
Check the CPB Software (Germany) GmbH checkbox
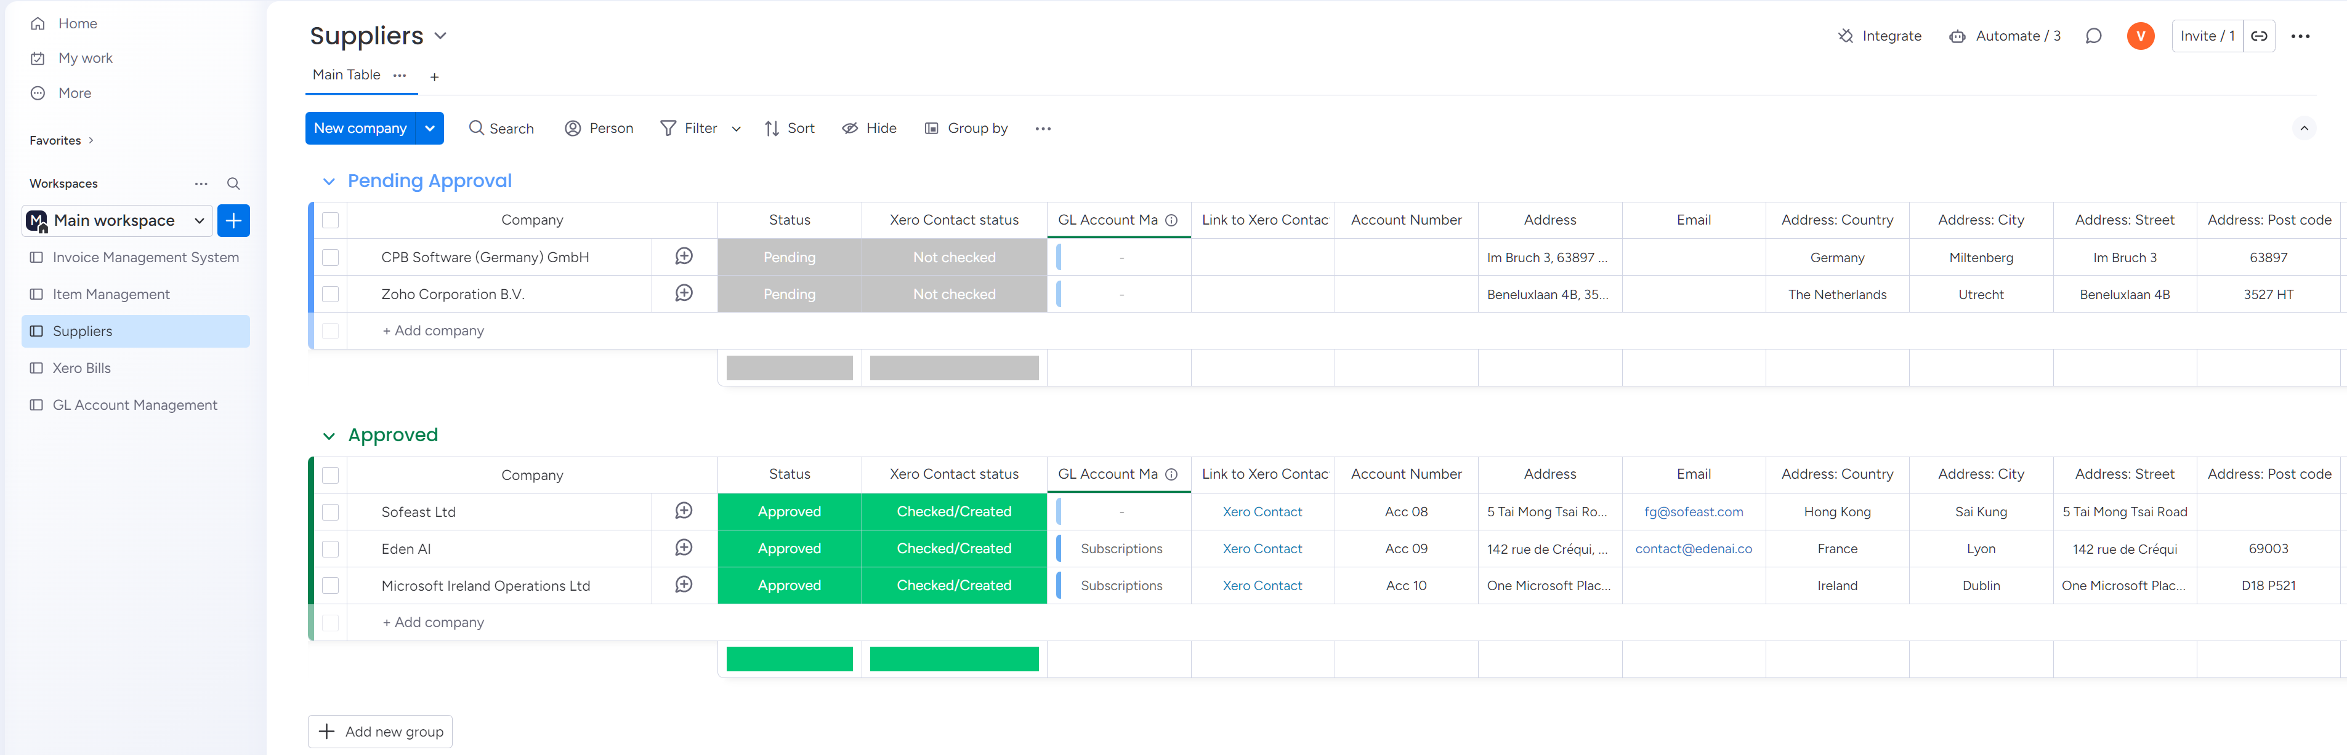click(x=331, y=258)
